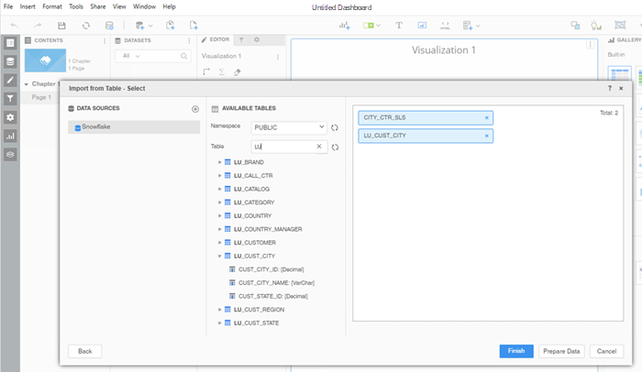Open the Share menu
Image resolution: width=642 pixels, height=372 pixels.
click(97, 6)
